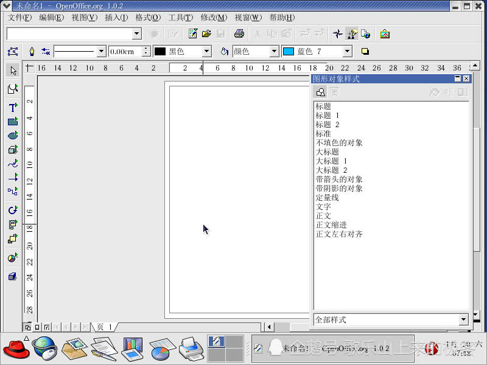This screenshot has width=487, height=365.
Task: Open the Arrange tool
Action: [13, 238]
